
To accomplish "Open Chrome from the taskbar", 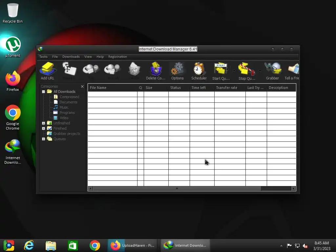I will 95,245.
